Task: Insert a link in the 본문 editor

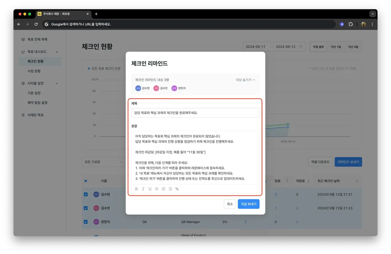Action: (x=177, y=189)
